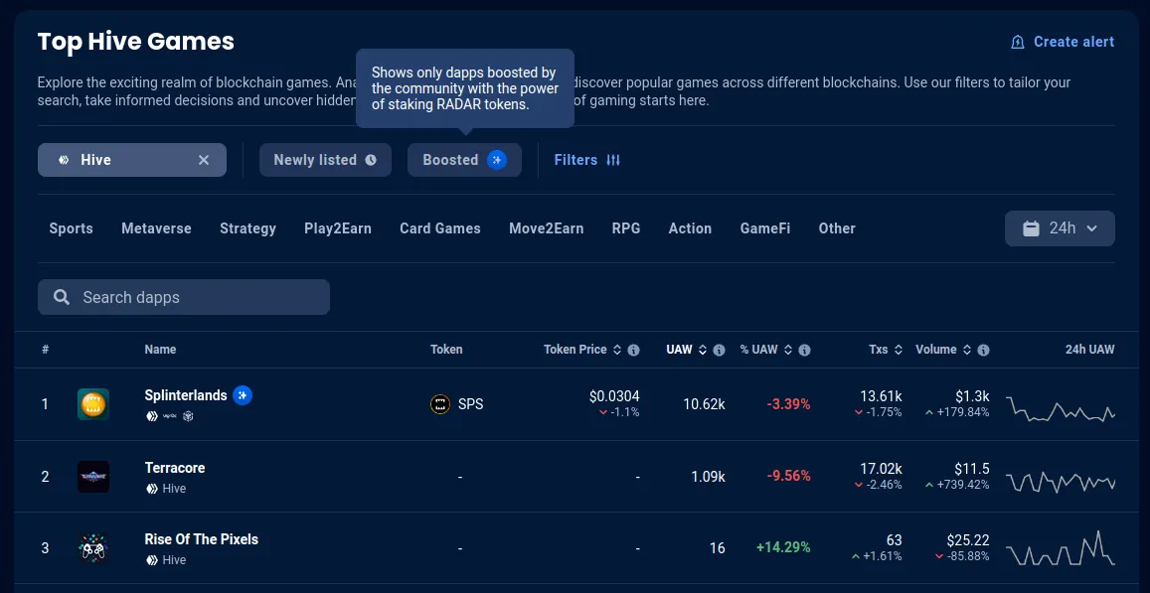The image size is (1150, 593).
Task: Click the calendar icon in 24h selector
Action: [x=1031, y=228]
